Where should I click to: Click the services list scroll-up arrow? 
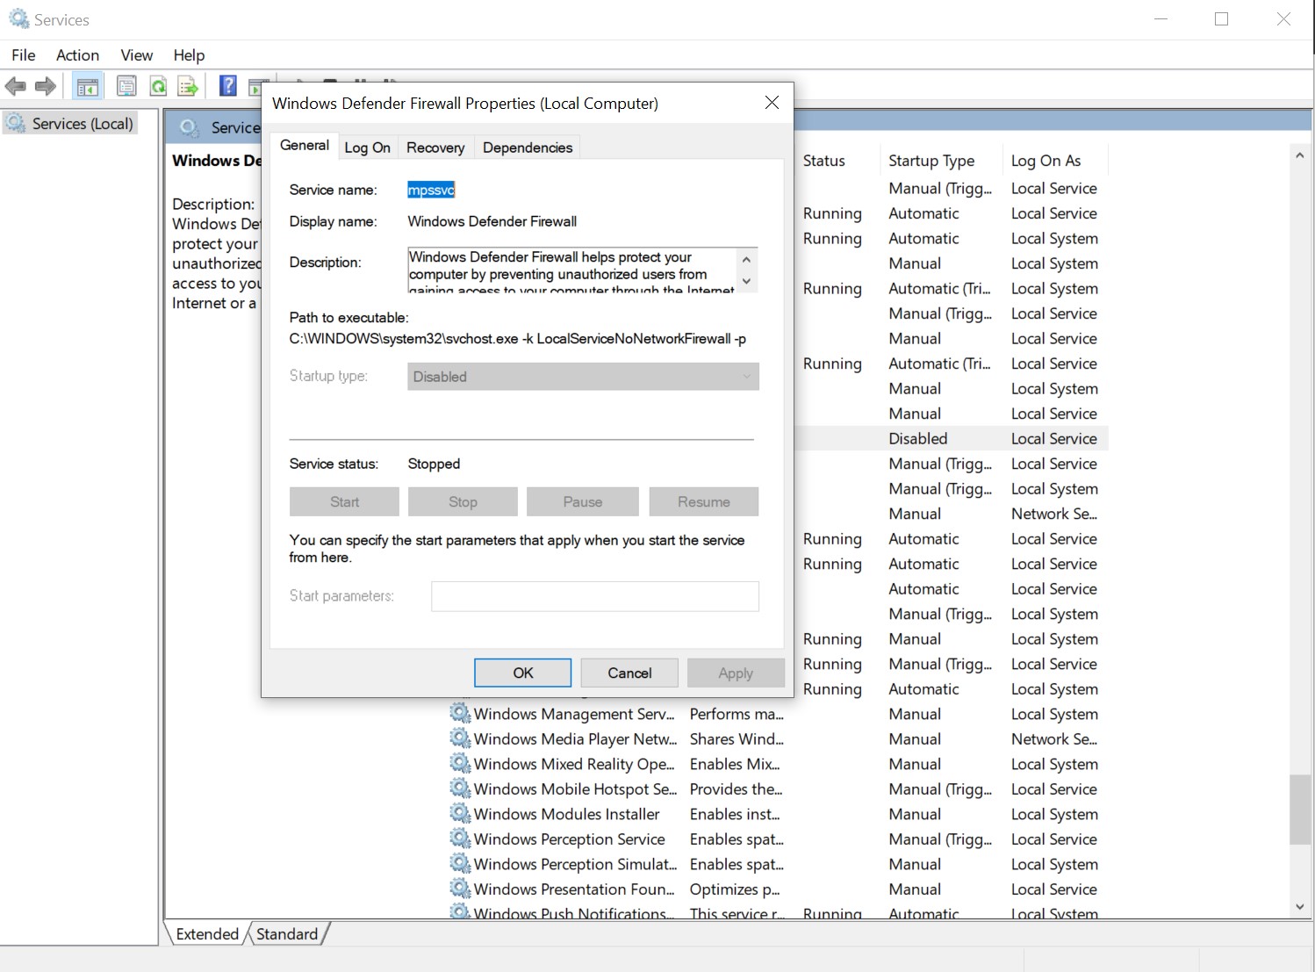click(x=1300, y=155)
